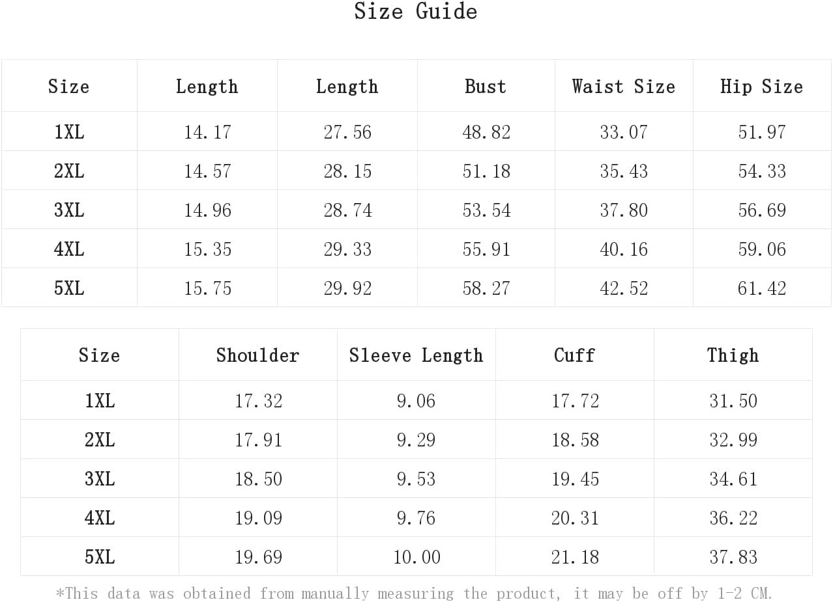Click the measurement disclaimer footnote

tap(415, 594)
